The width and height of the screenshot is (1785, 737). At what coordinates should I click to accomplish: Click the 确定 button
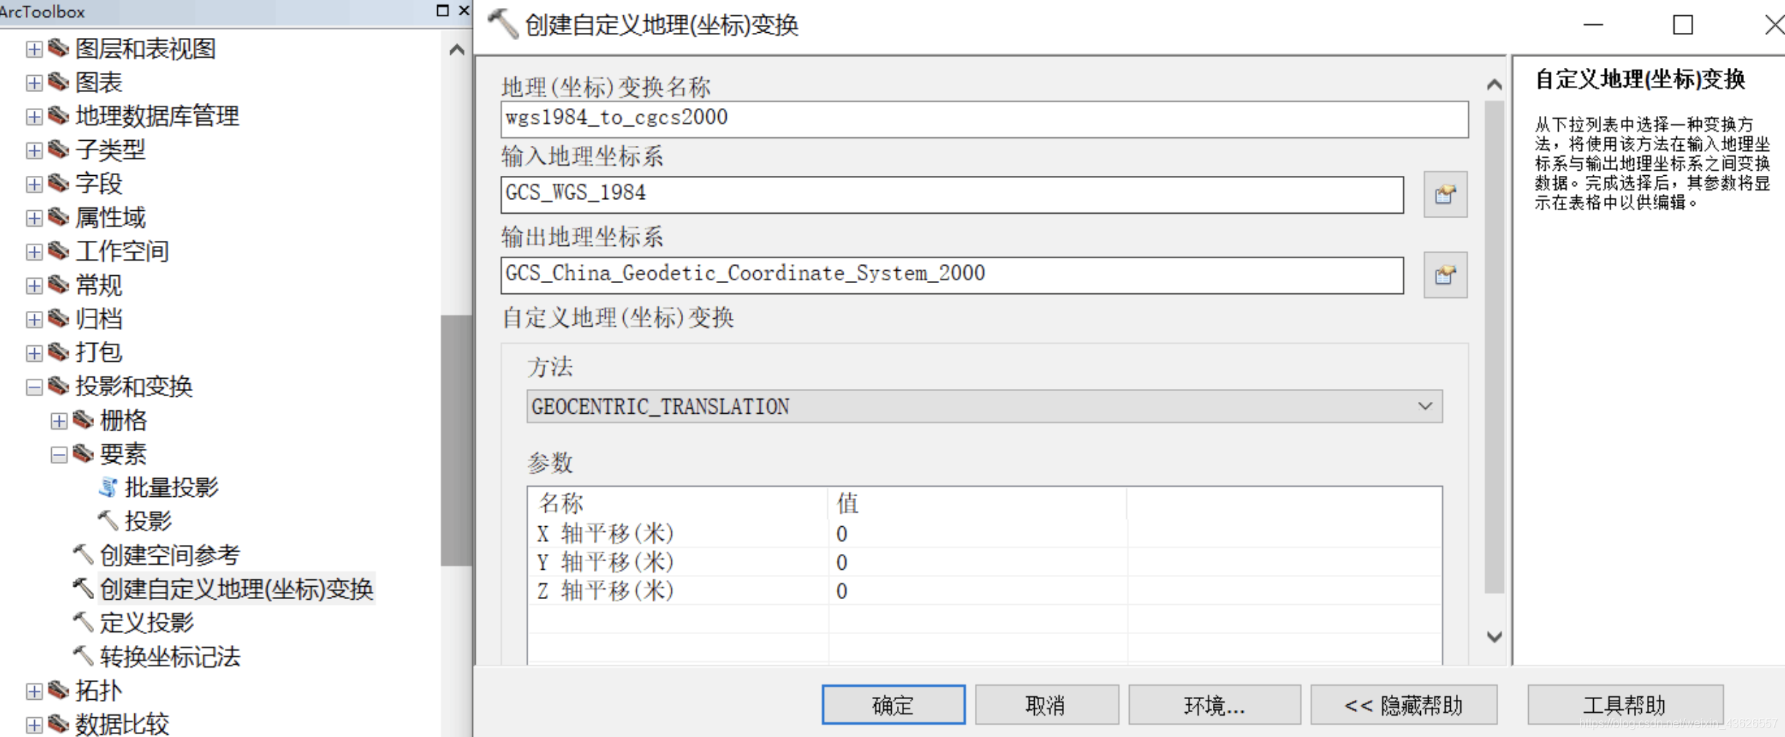click(893, 705)
